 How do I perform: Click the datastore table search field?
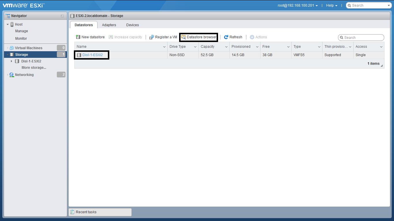pos(363,38)
